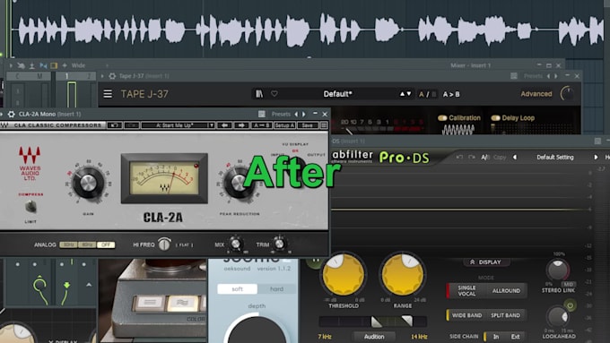This screenshot has height=343, width=610.
Task: Favorite the Tape J-37 preset with heart icon
Action: tap(274, 94)
